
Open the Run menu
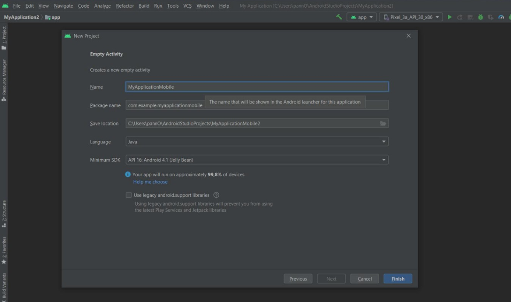158,6
